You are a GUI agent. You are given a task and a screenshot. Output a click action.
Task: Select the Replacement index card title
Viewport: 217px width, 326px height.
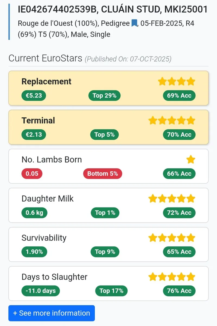pos(46,81)
